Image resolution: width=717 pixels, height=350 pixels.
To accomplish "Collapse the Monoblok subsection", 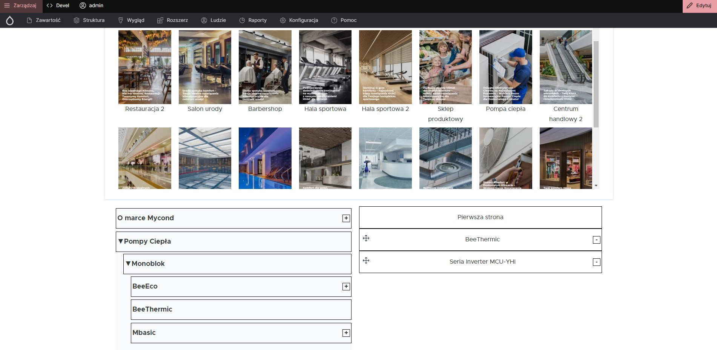I will tap(128, 264).
